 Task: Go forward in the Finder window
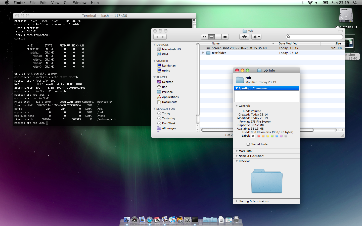tap(163, 37)
